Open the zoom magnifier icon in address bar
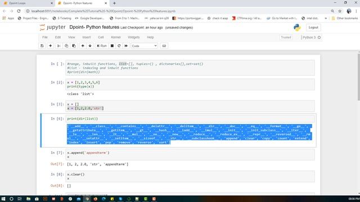This screenshot has height=202, width=360. pos(332,11)
